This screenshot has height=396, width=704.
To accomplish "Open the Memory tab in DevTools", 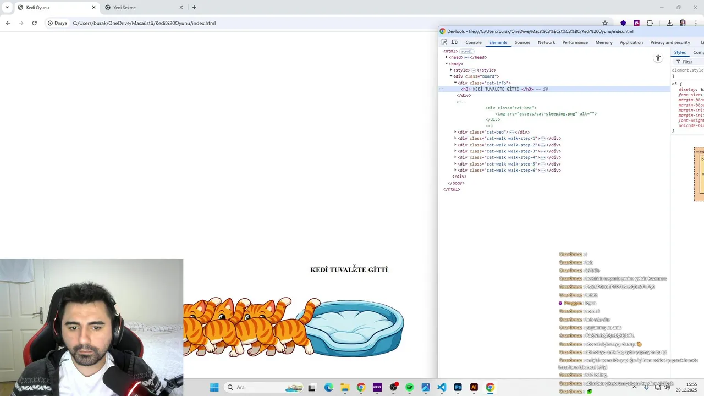I will [x=604, y=42].
